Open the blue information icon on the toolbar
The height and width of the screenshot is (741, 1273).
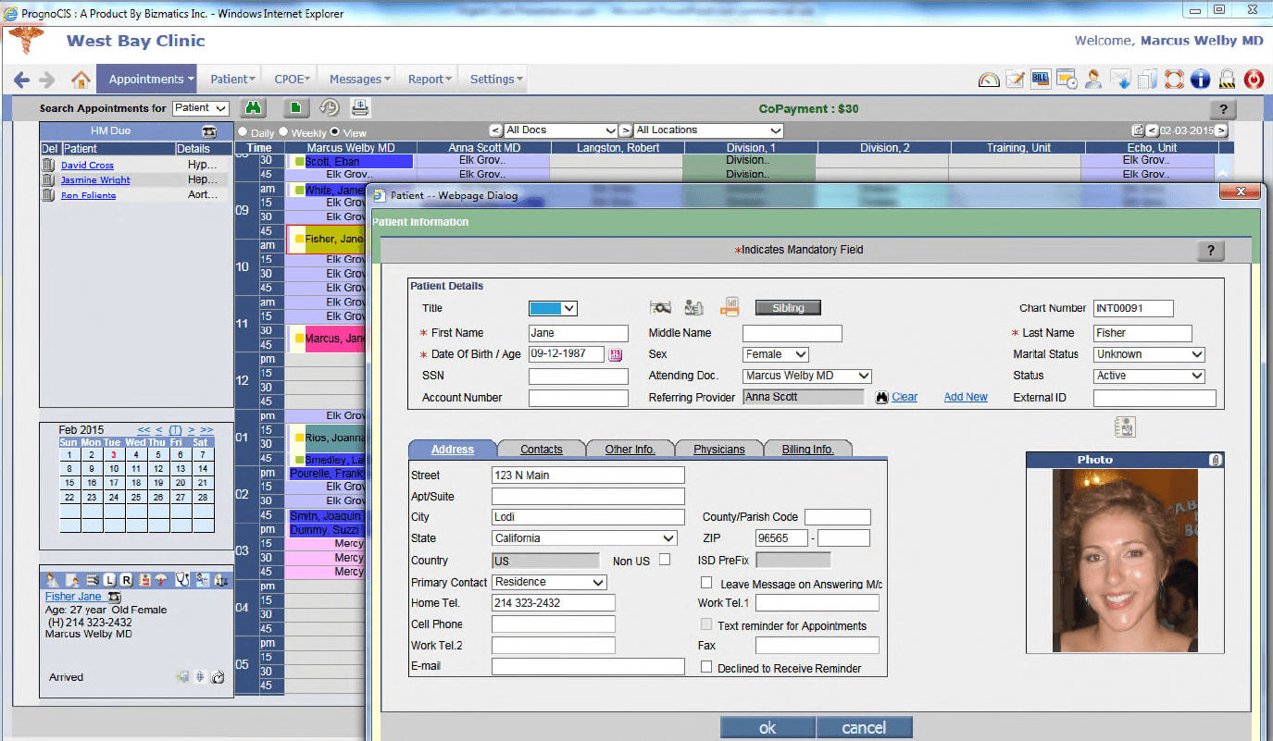1200,79
